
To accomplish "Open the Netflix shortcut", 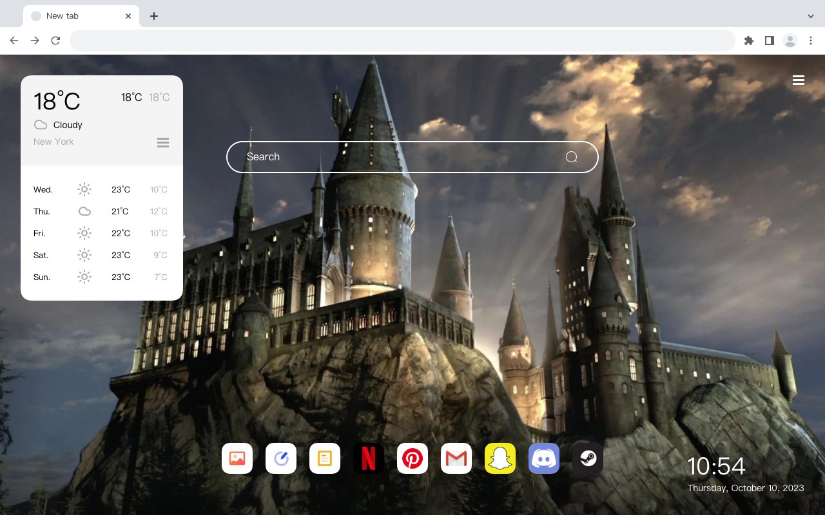I will click(369, 458).
